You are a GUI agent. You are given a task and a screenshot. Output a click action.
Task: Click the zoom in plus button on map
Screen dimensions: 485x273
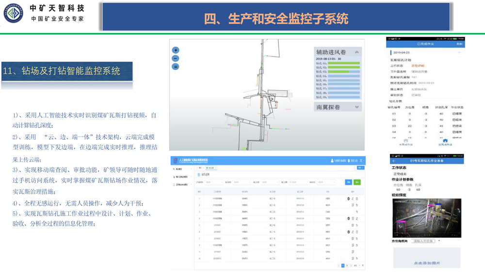[x=176, y=50]
